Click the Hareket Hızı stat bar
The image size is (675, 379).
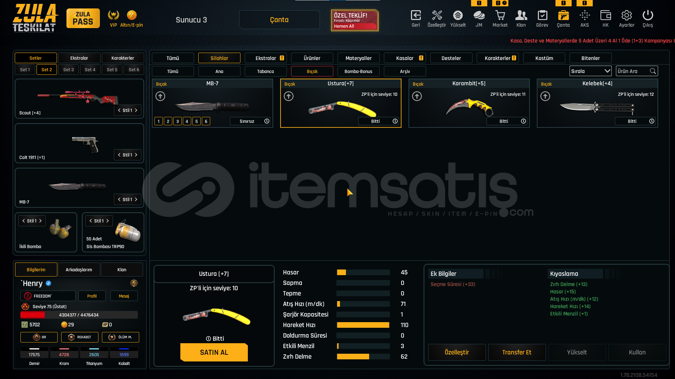coord(363,325)
